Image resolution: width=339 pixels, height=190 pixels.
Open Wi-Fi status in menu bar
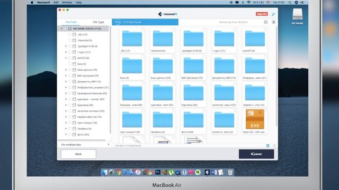(248, 2)
